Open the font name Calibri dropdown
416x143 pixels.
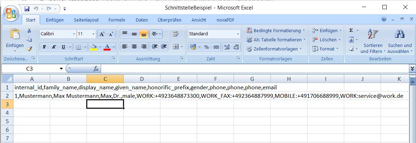pyautogui.click(x=74, y=34)
